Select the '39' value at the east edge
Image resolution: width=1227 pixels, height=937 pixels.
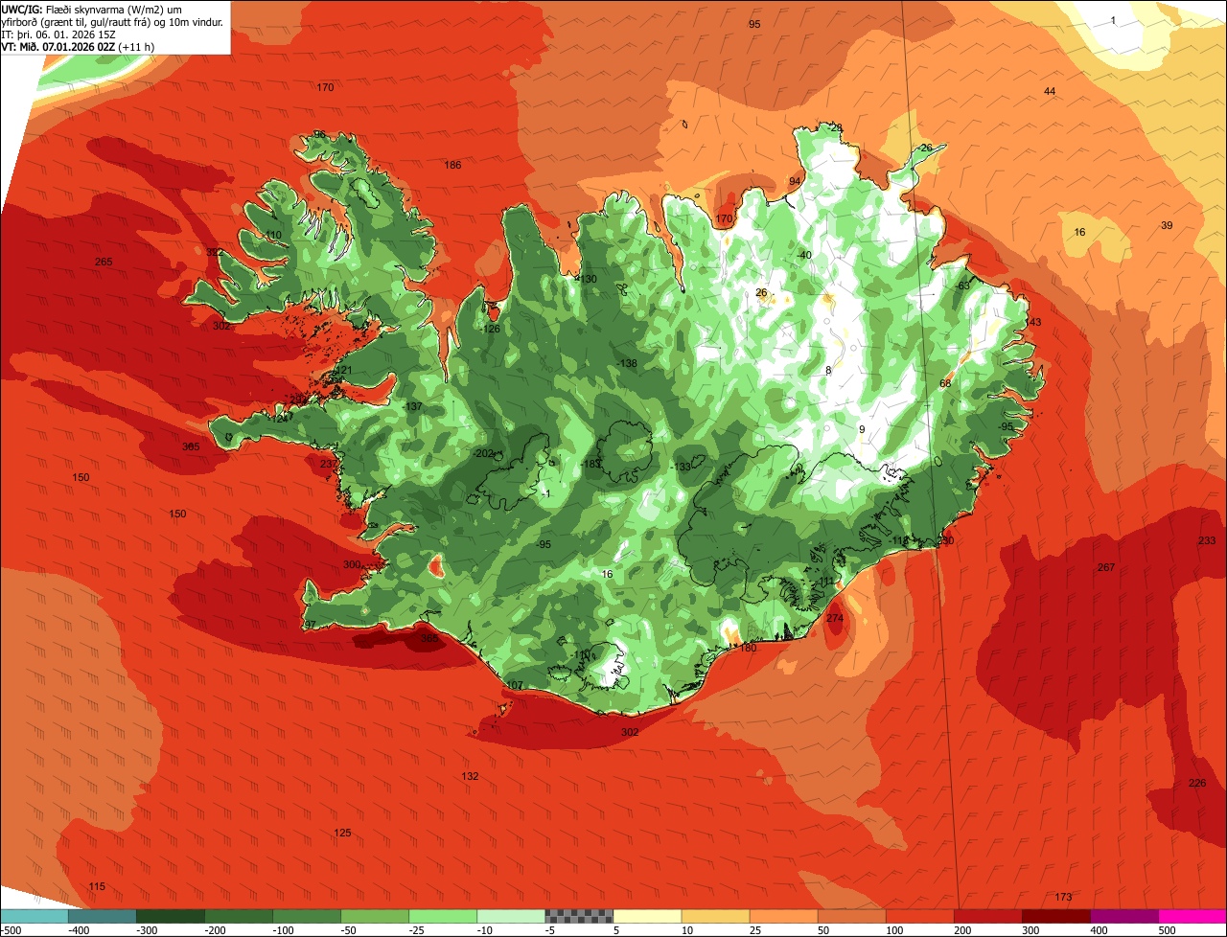click(1167, 225)
